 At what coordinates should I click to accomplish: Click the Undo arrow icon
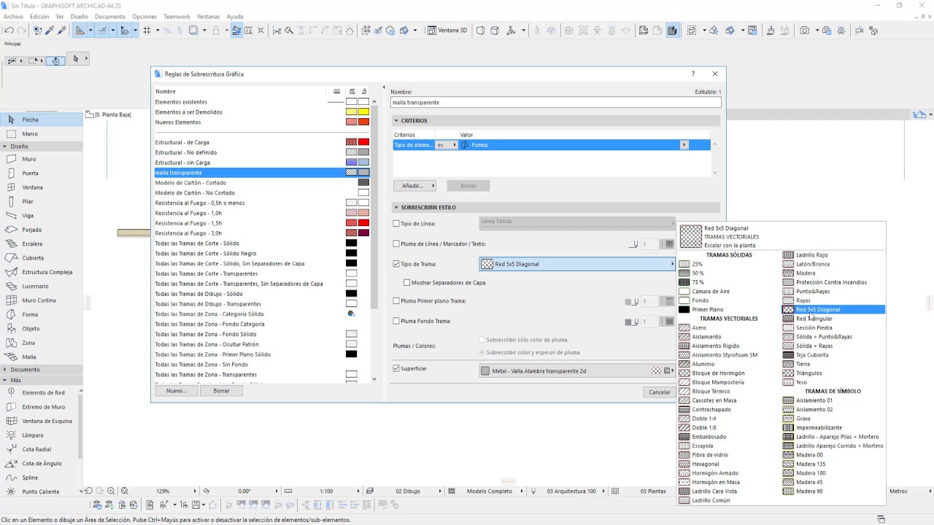pos(9,31)
